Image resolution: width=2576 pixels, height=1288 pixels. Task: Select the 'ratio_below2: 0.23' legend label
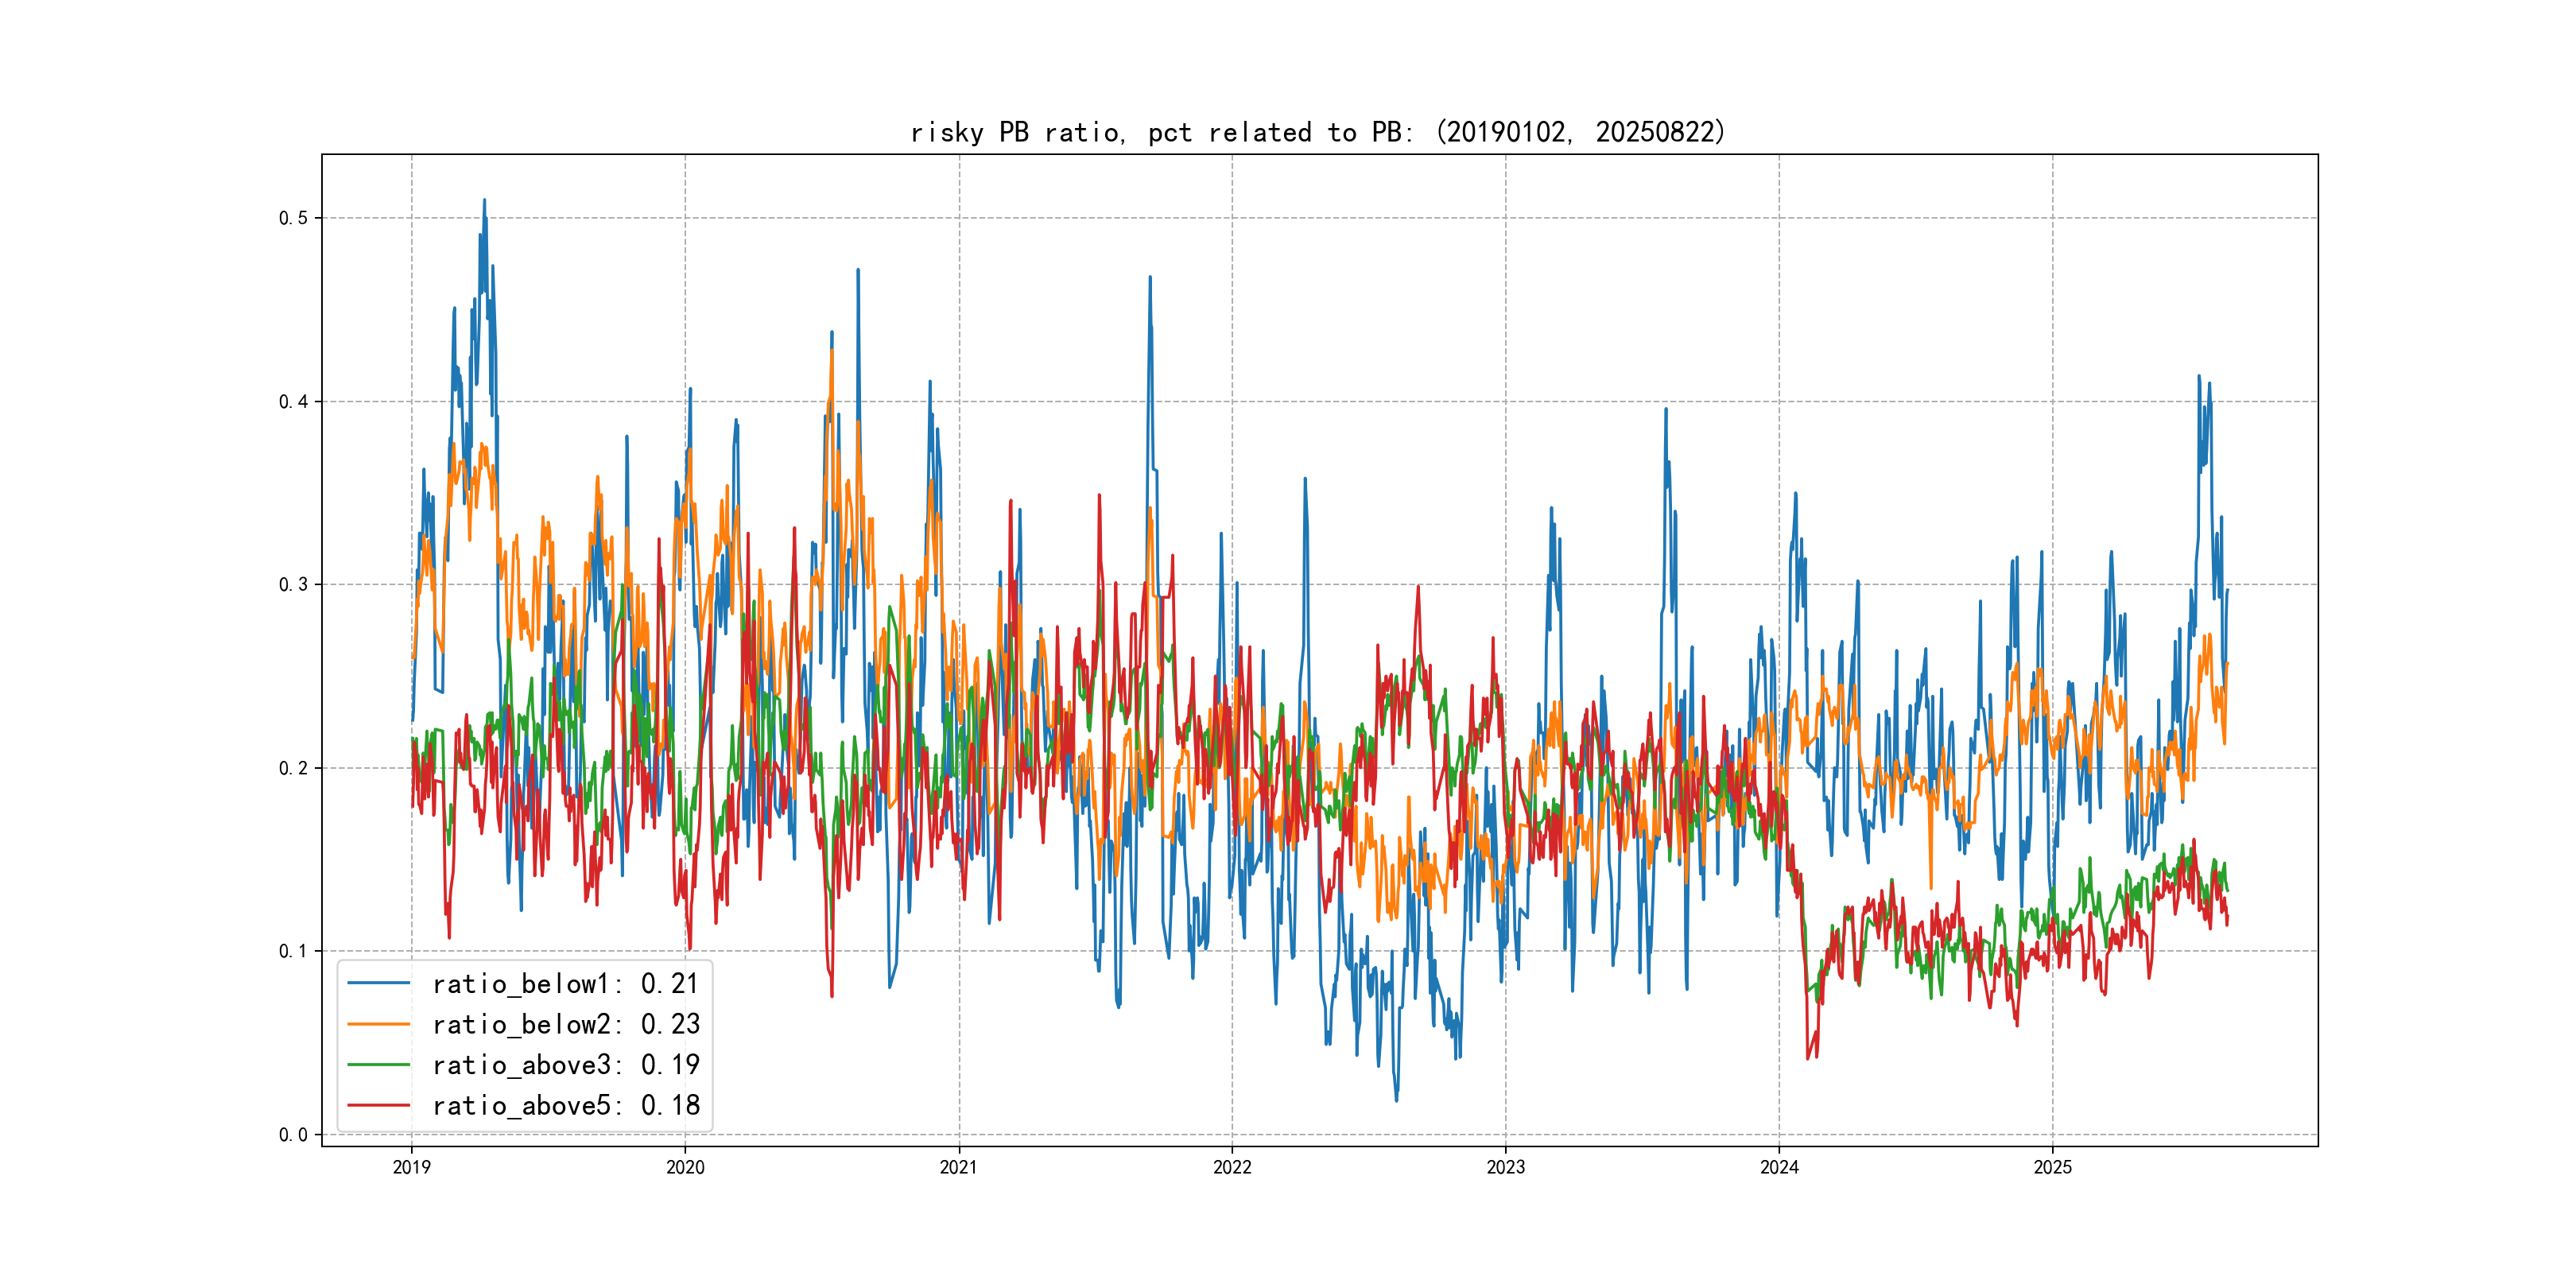tap(565, 1024)
